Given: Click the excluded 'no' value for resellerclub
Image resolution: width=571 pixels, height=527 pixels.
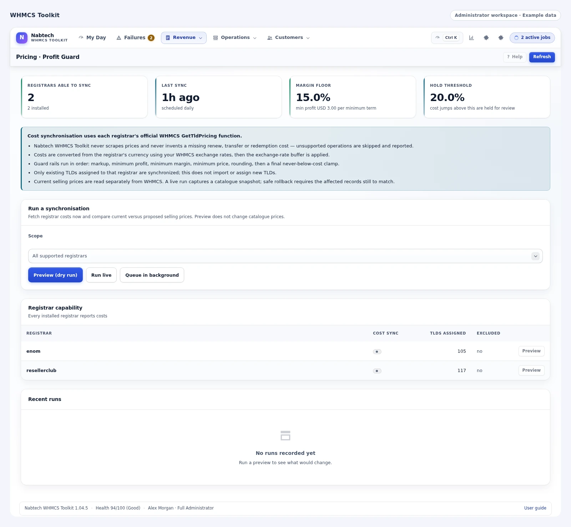Looking at the screenshot, I should point(479,371).
